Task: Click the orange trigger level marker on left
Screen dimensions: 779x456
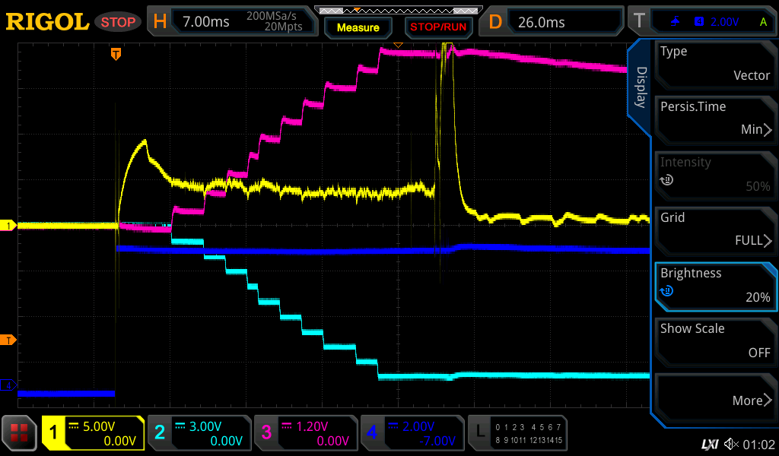Action: (x=9, y=340)
